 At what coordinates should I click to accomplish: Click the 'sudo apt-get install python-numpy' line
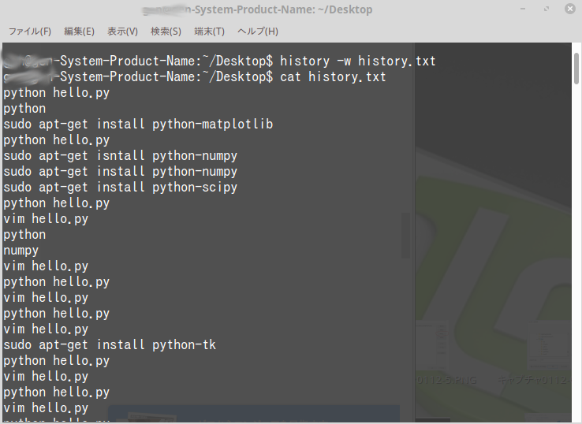(120, 171)
